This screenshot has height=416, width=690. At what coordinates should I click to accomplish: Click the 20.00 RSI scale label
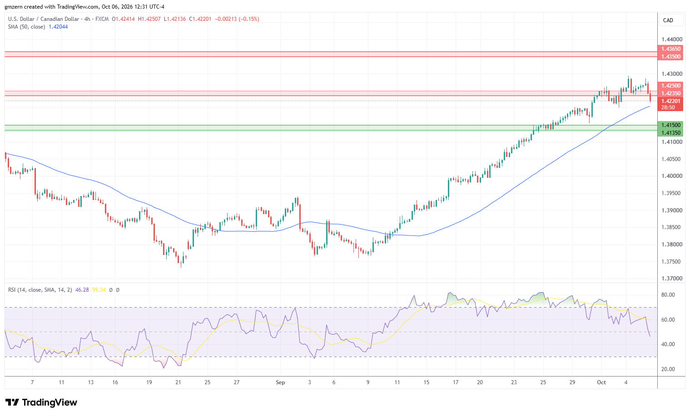click(x=668, y=369)
